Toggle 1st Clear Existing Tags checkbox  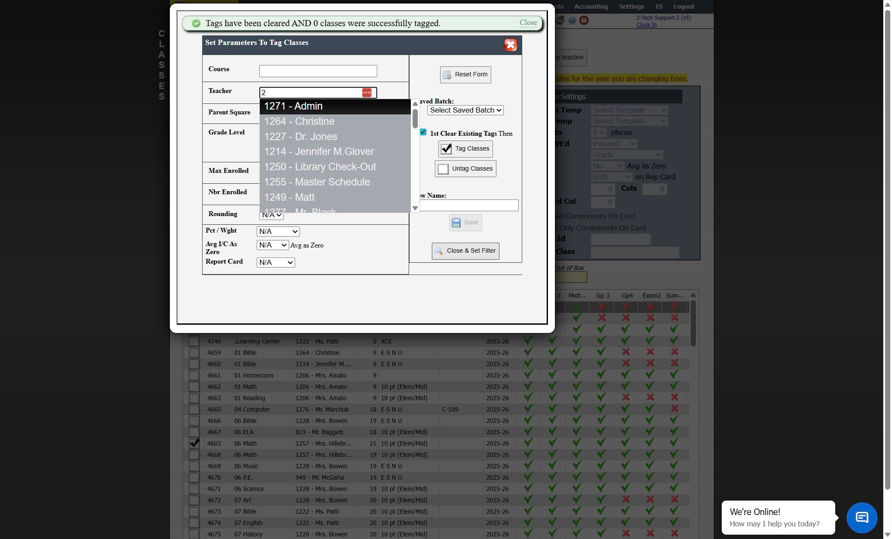[x=423, y=132]
